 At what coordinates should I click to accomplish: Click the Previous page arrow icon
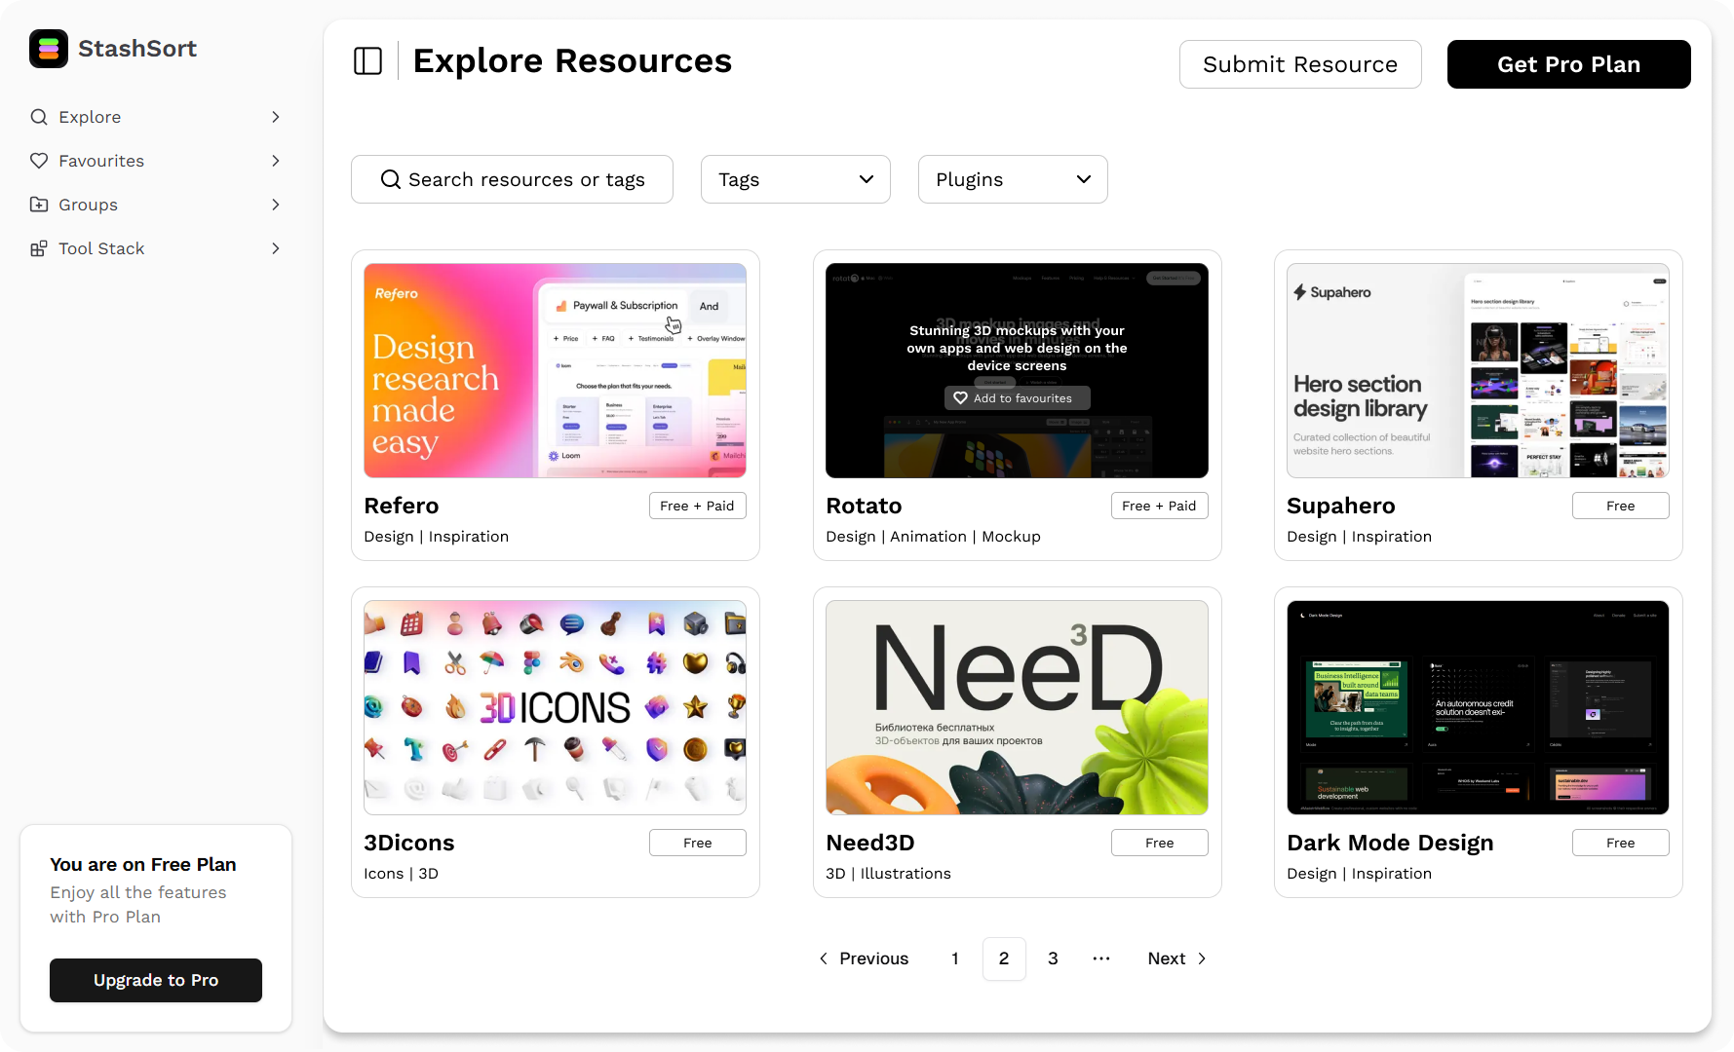[x=824, y=958]
